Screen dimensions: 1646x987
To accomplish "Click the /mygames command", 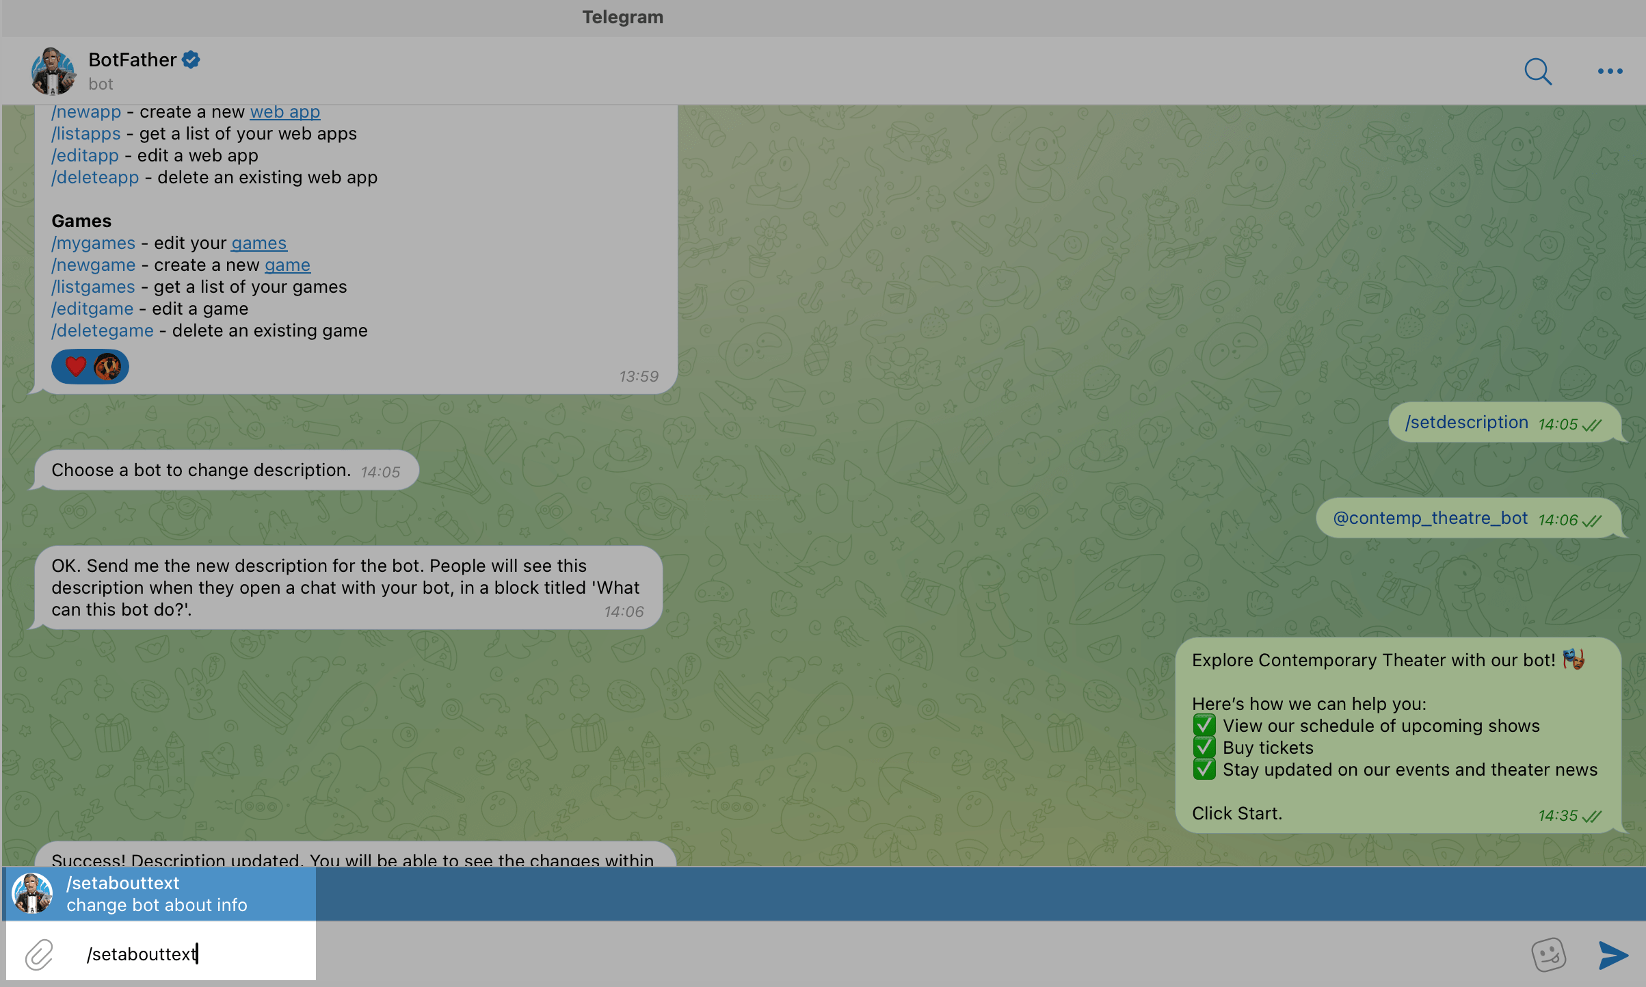I will point(94,243).
